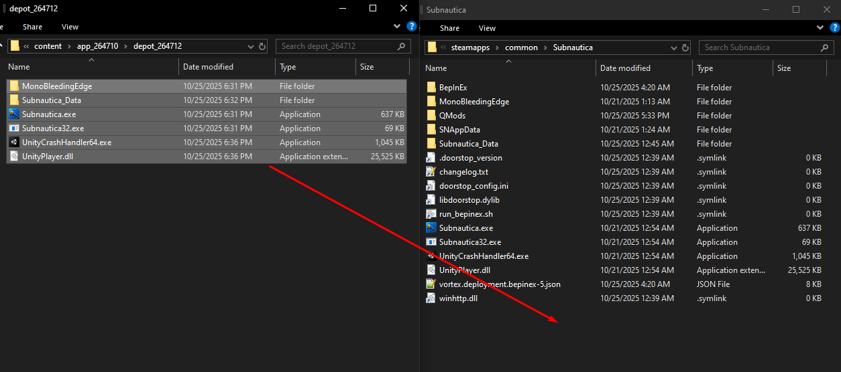The width and height of the screenshot is (841, 372).
Task: Open address history dropdown in depot window
Action: tap(251, 46)
